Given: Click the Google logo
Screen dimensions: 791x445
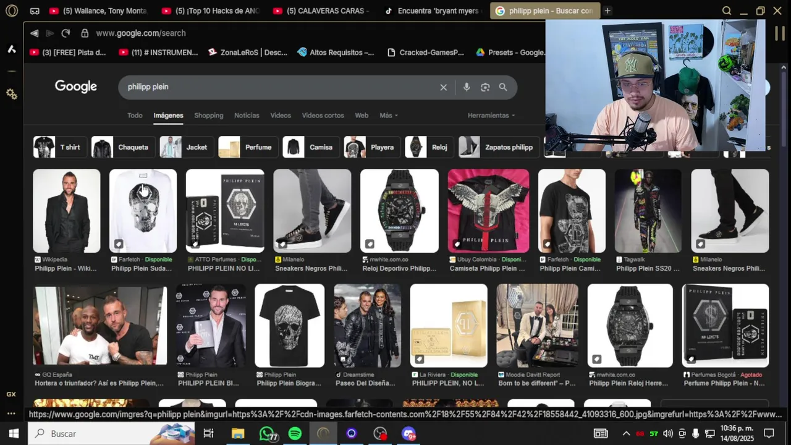Looking at the screenshot, I should click(x=76, y=87).
